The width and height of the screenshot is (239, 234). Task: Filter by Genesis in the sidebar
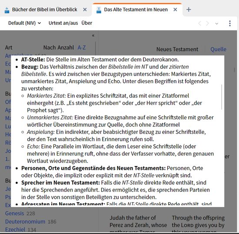click(15, 214)
